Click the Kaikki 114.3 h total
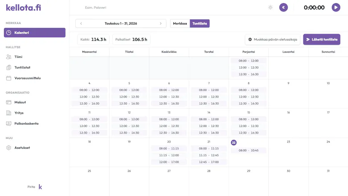Image resolution: width=348 pixels, height=196 pixels. click(93, 40)
